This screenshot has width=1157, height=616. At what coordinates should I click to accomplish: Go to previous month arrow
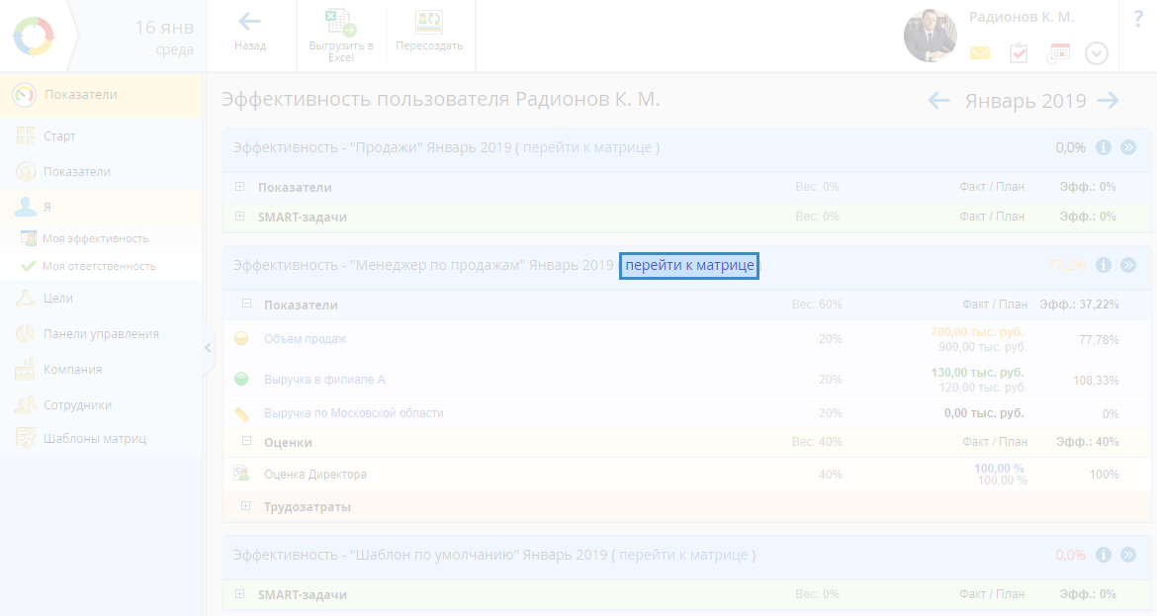click(x=938, y=100)
